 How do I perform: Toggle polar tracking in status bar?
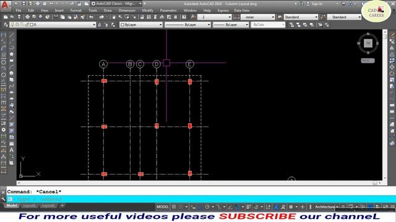click(x=207, y=207)
